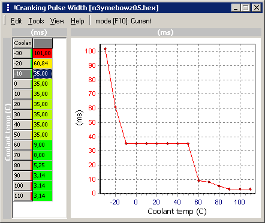Select the 5,25 value cell
265x223 pixels.
pos(43,165)
